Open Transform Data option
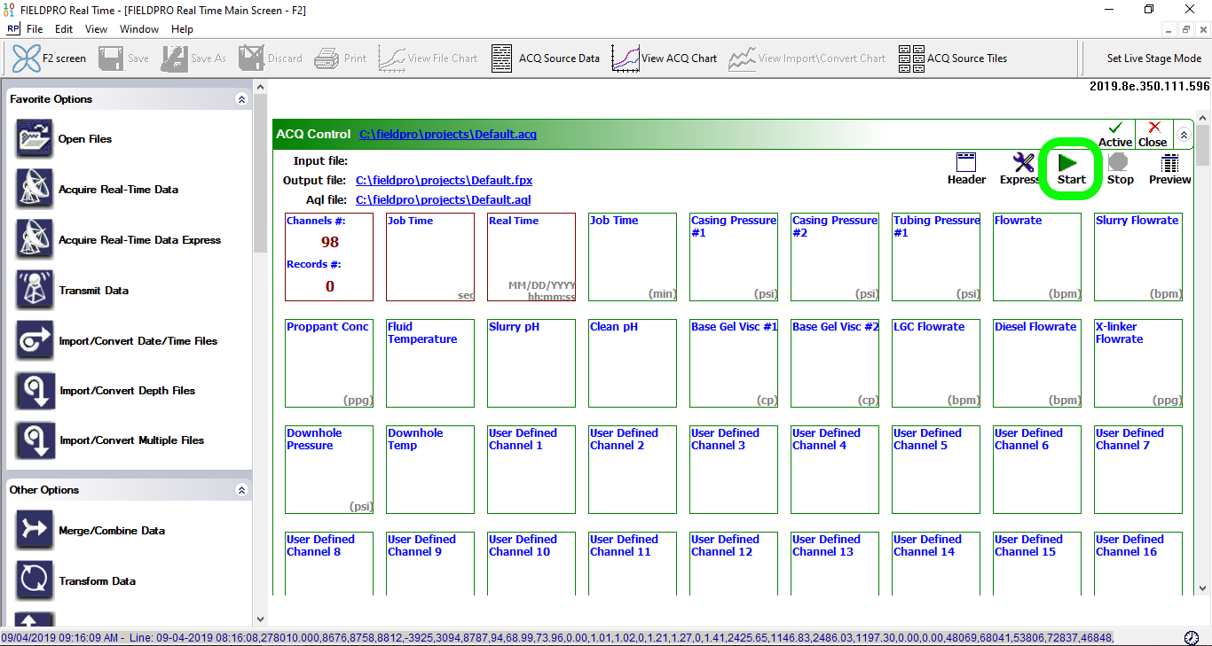1212x646 pixels. click(34, 581)
